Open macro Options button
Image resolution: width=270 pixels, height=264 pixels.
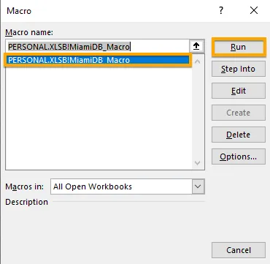pyautogui.click(x=239, y=156)
